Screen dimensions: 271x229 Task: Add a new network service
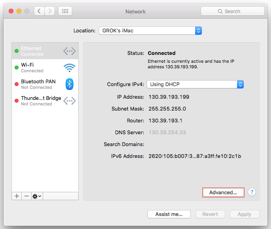click(x=17, y=196)
